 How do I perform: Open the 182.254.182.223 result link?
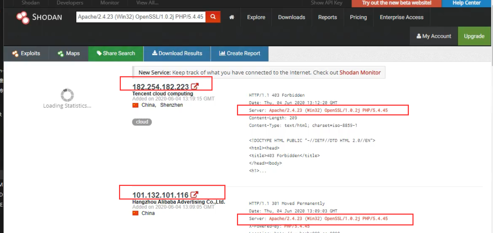(160, 87)
